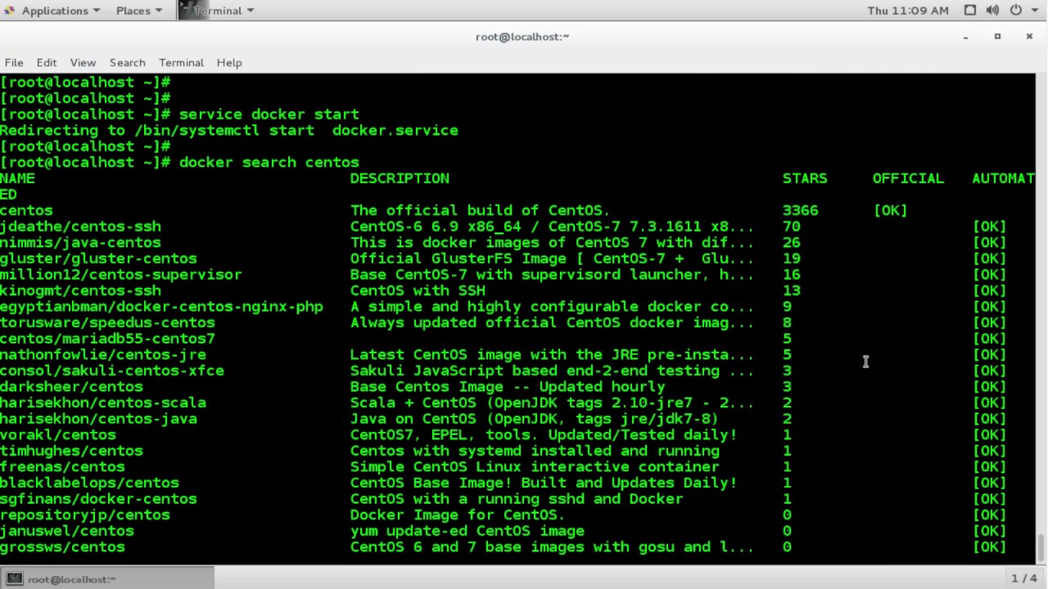Open the View menu

click(x=83, y=62)
